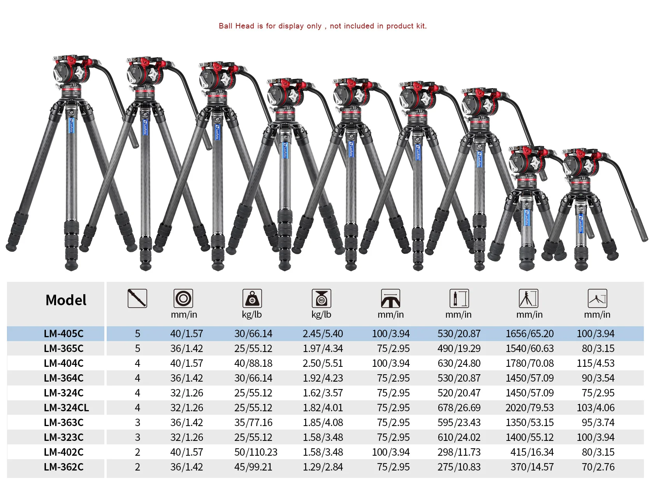Click 678/26.69 folded length value
654x490 pixels.
click(459, 408)
